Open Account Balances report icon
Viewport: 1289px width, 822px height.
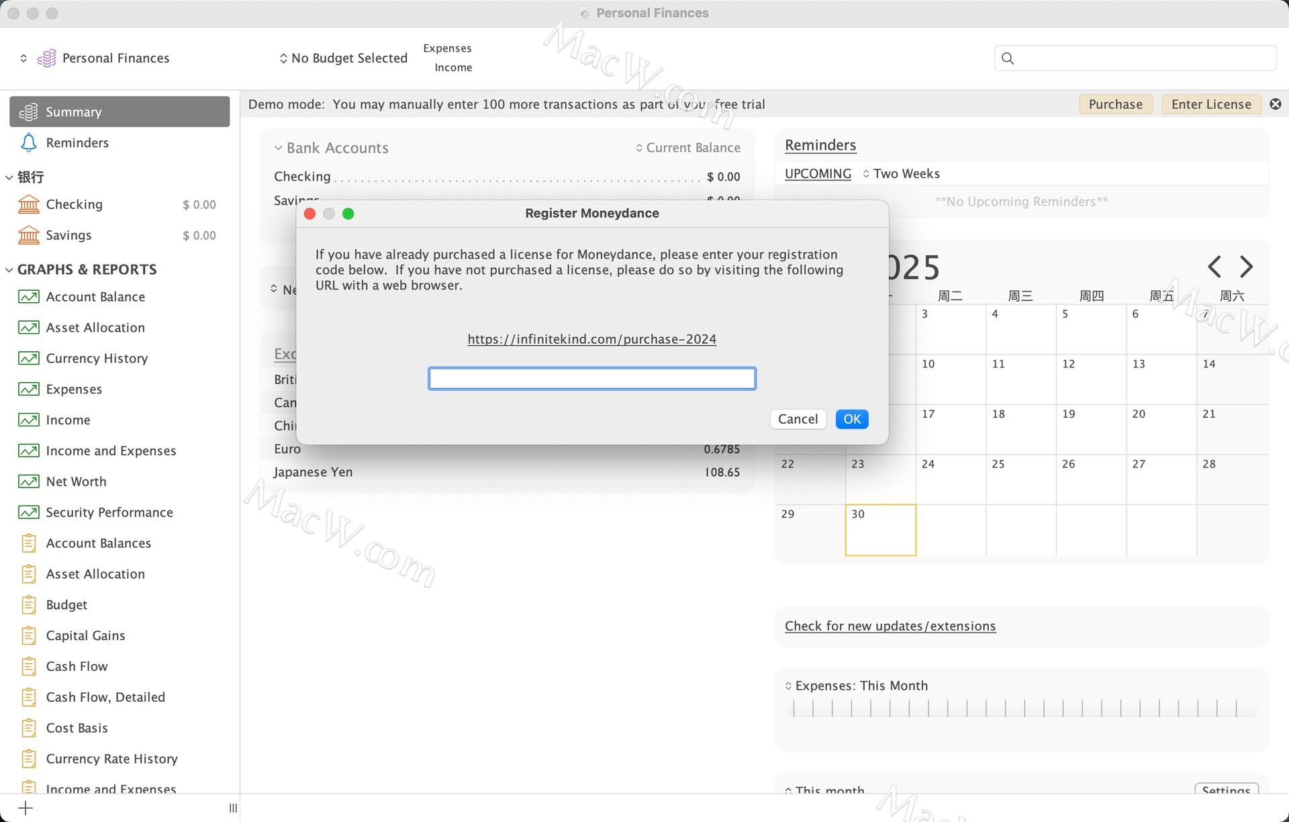(28, 543)
